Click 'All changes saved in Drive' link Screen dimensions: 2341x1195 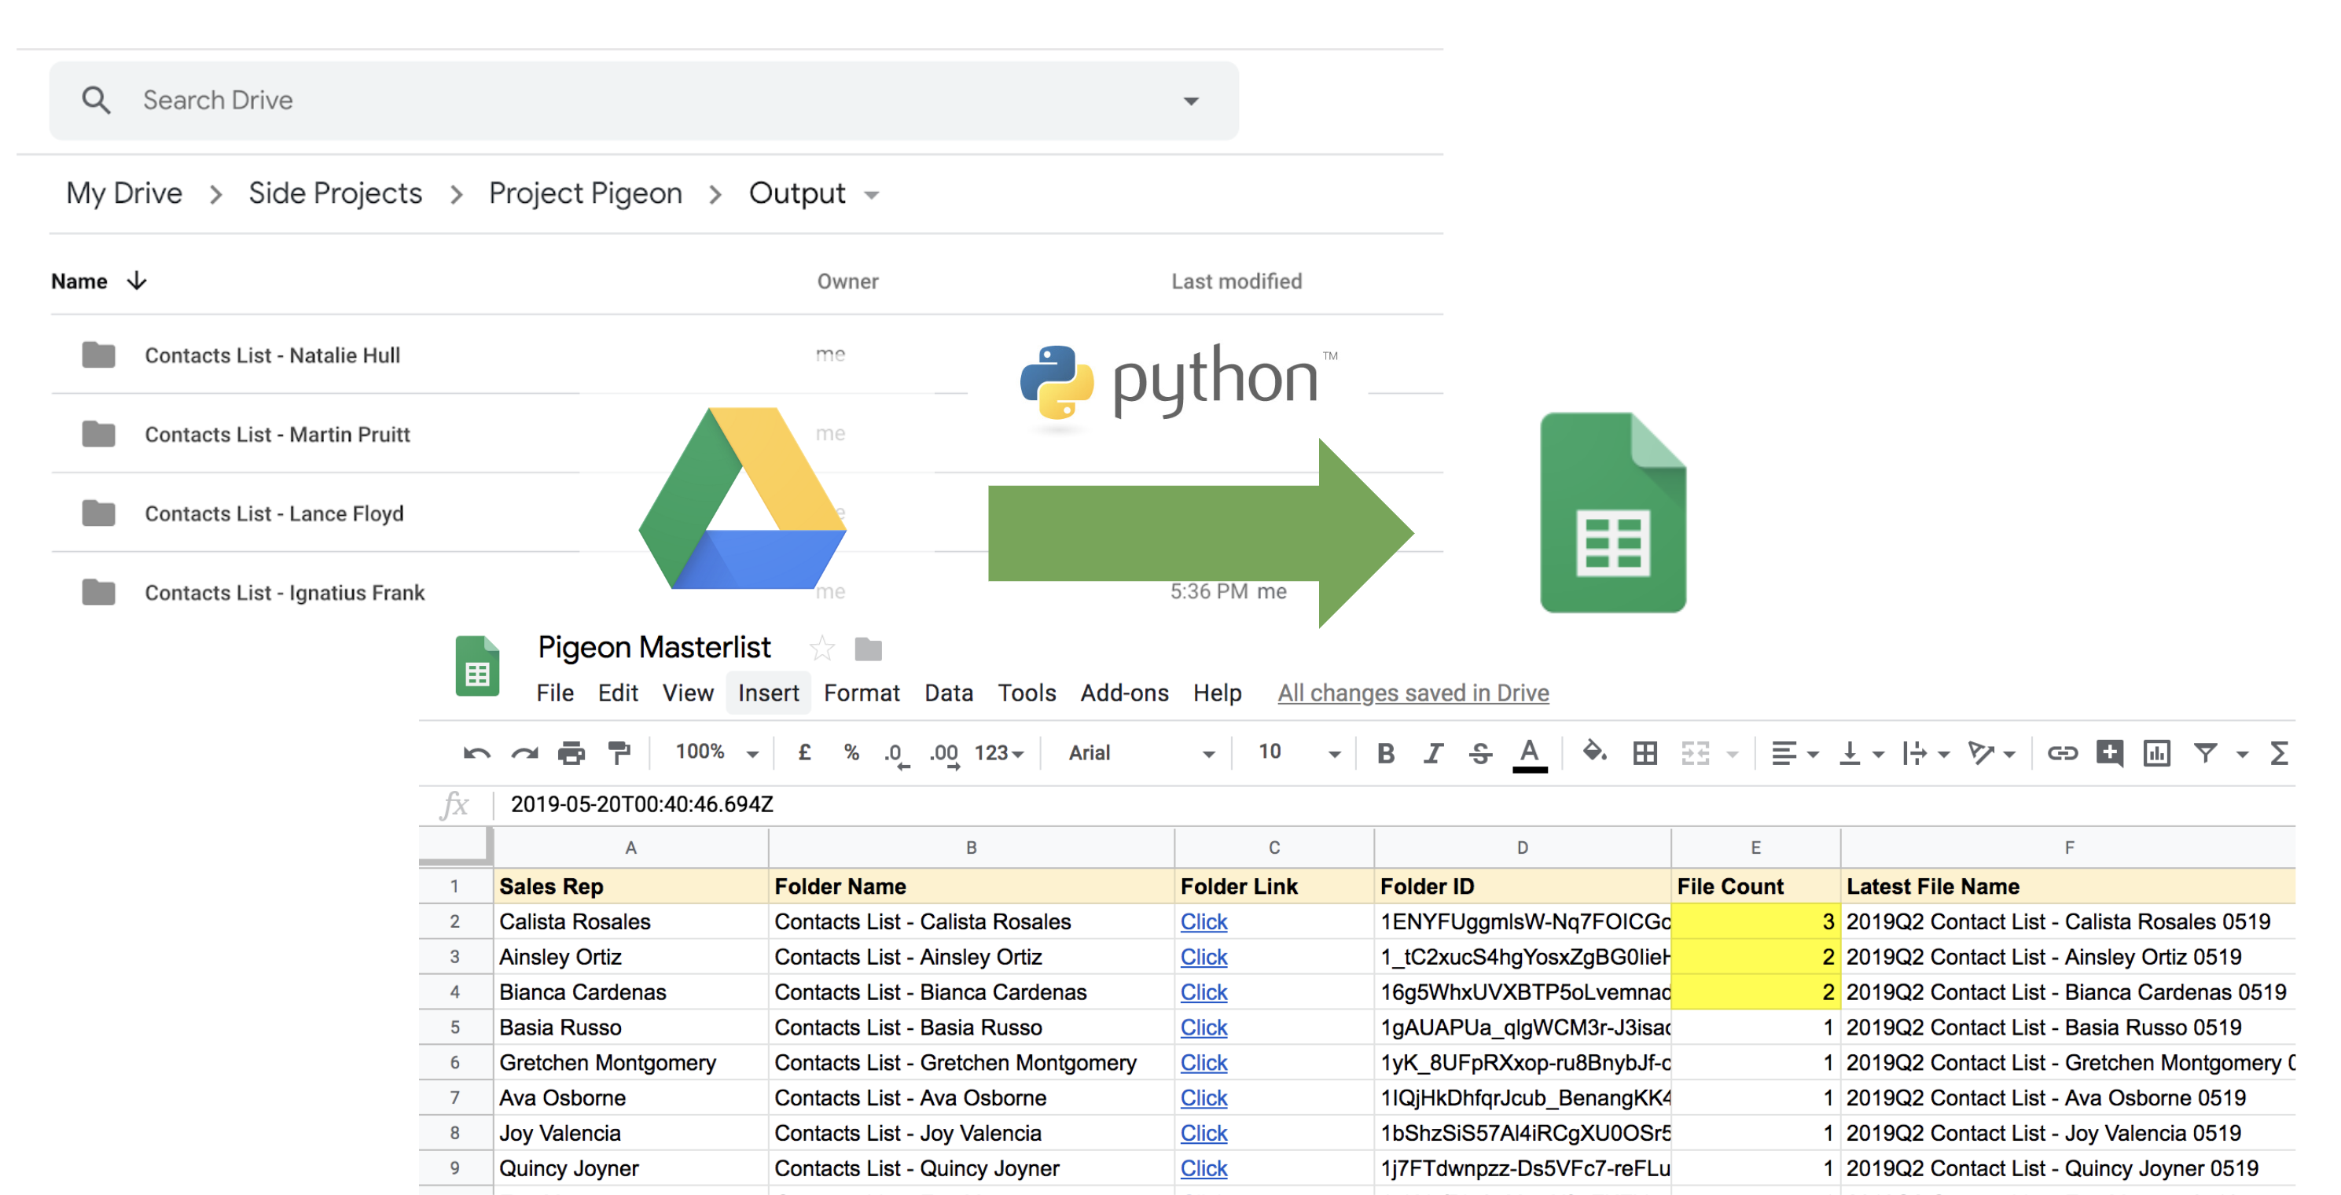click(1413, 693)
